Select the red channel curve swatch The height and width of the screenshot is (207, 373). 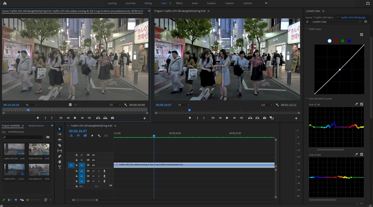pos(336,41)
